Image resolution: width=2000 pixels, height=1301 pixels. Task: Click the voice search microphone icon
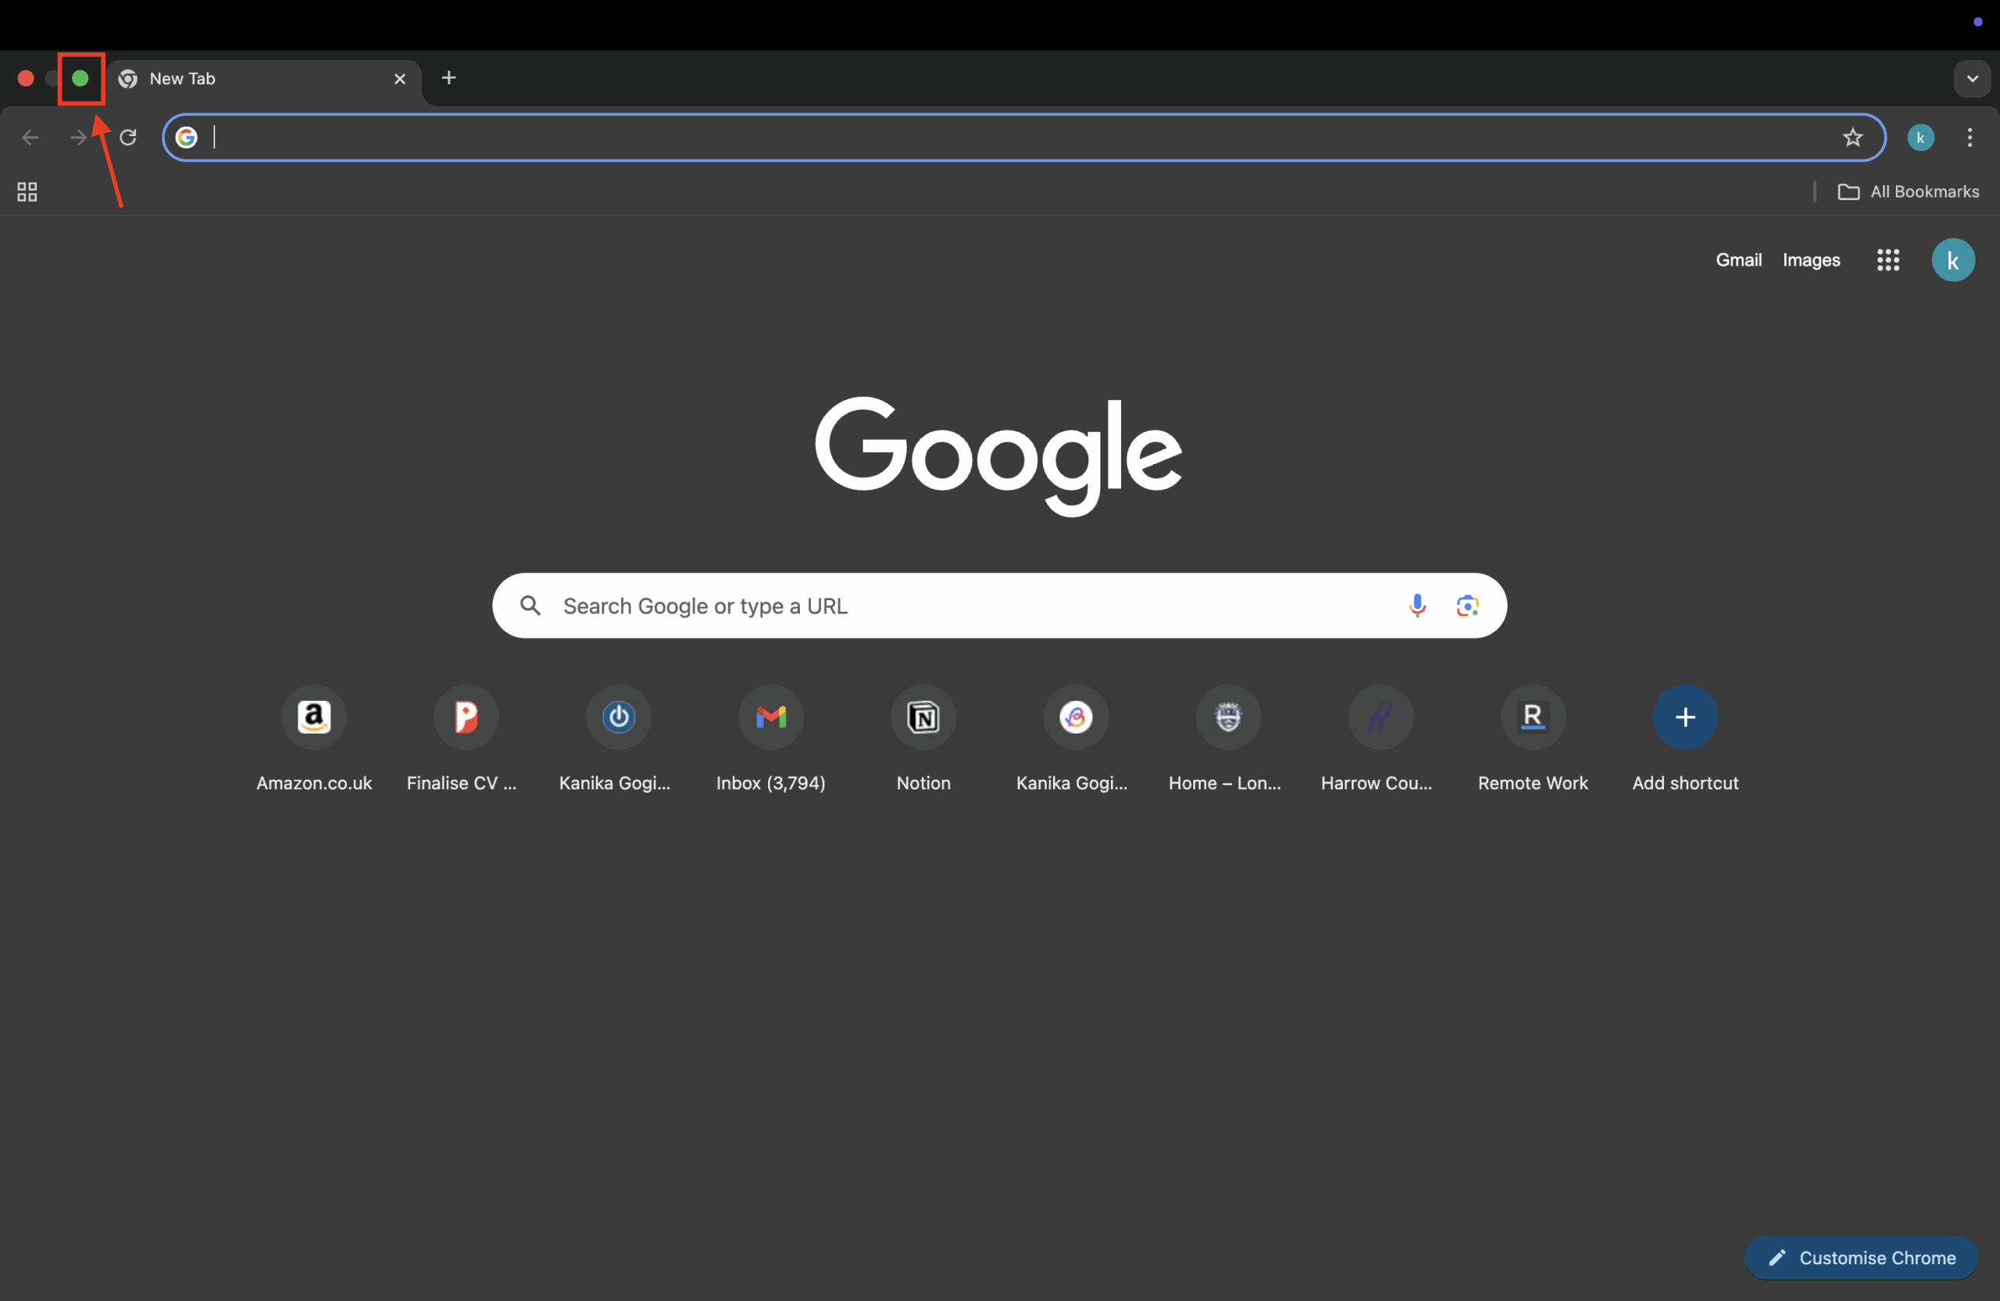tap(1417, 605)
